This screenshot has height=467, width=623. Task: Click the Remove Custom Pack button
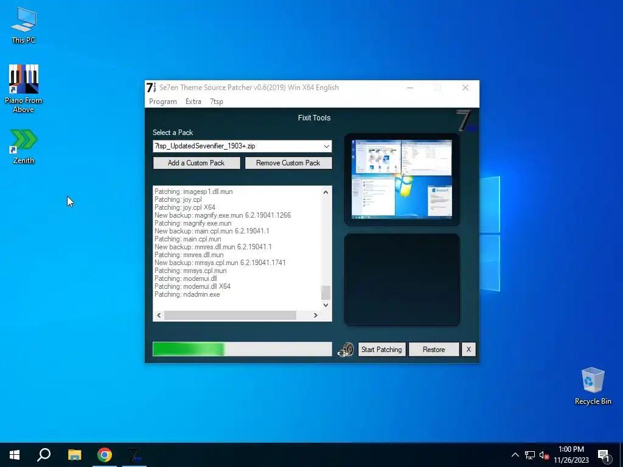tap(288, 163)
